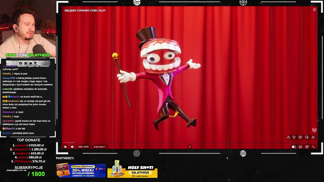Screen dimensions: 324x182
Task: Click the SUBSKRYPCJE heading
Action: 29,168
